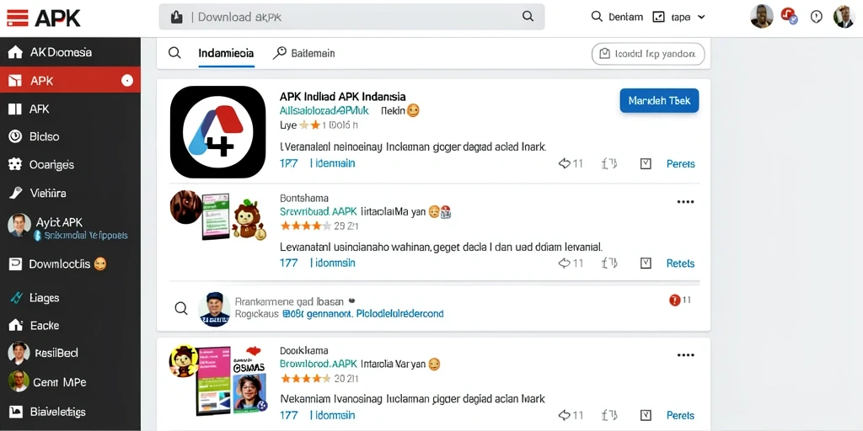The image size is (863, 431).
Task: Toggle the white dot on the red APK sidebar item
Action: point(127,81)
